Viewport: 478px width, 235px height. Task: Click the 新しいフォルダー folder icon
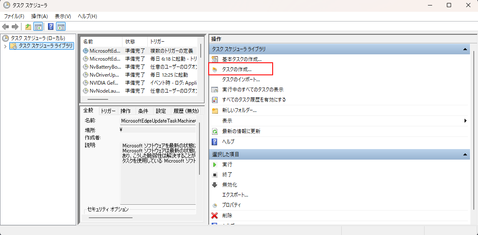point(215,110)
